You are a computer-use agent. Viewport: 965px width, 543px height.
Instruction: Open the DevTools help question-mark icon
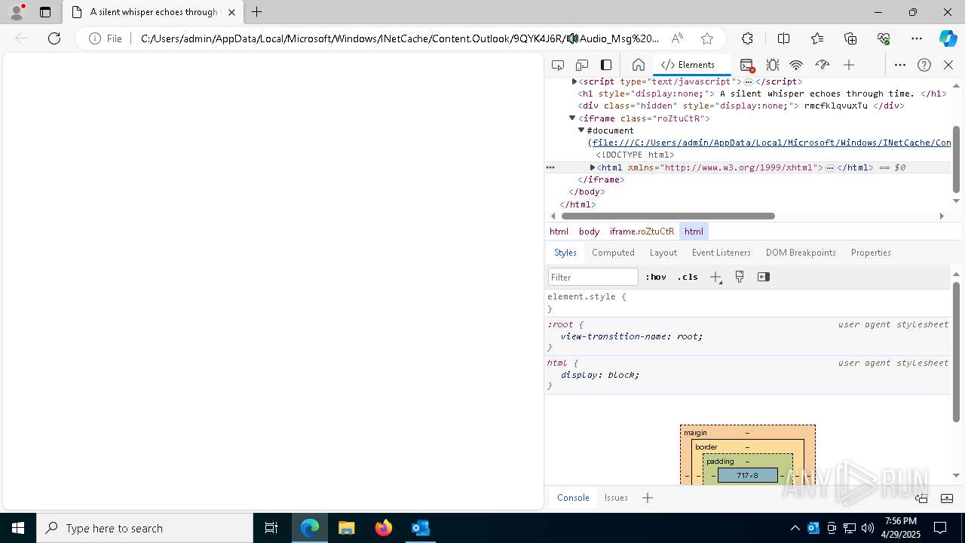point(924,65)
